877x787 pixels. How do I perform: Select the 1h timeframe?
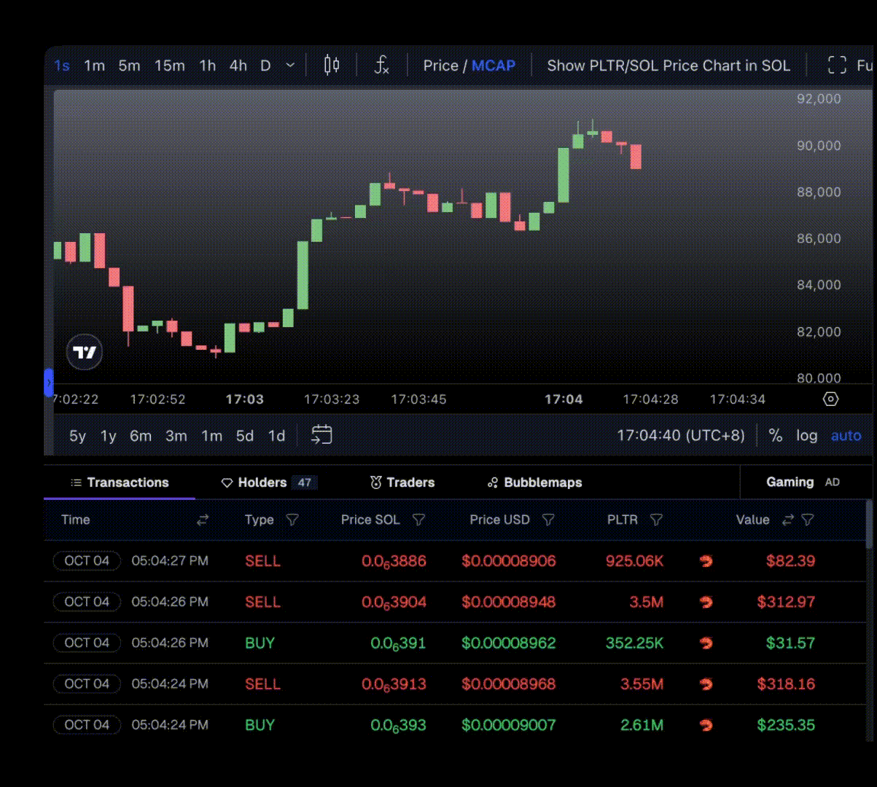[208, 66]
